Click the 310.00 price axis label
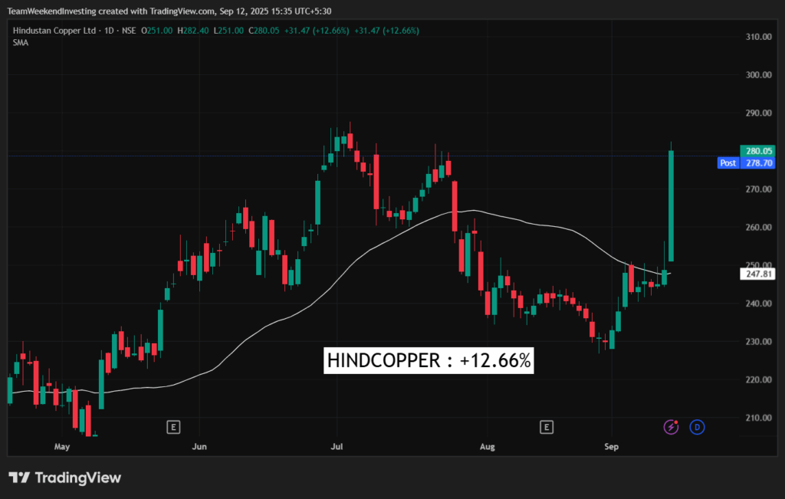The width and height of the screenshot is (785, 499). click(x=758, y=37)
